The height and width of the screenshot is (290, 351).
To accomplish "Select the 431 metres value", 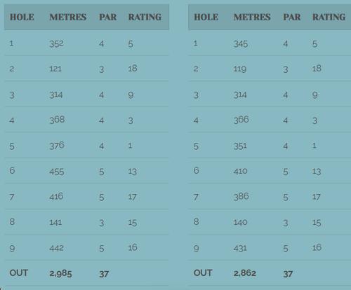I will (x=240, y=248).
